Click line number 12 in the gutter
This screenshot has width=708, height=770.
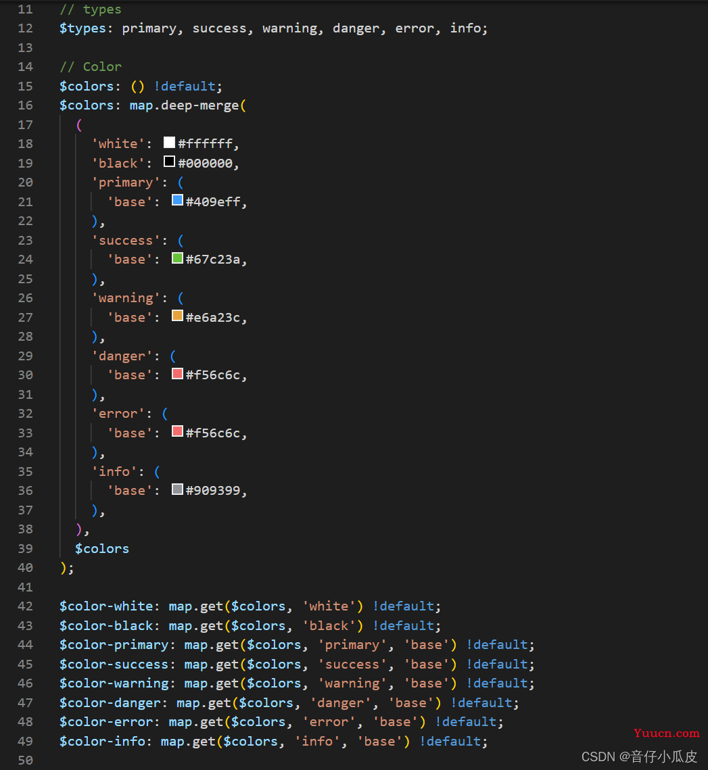click(26, 28)
